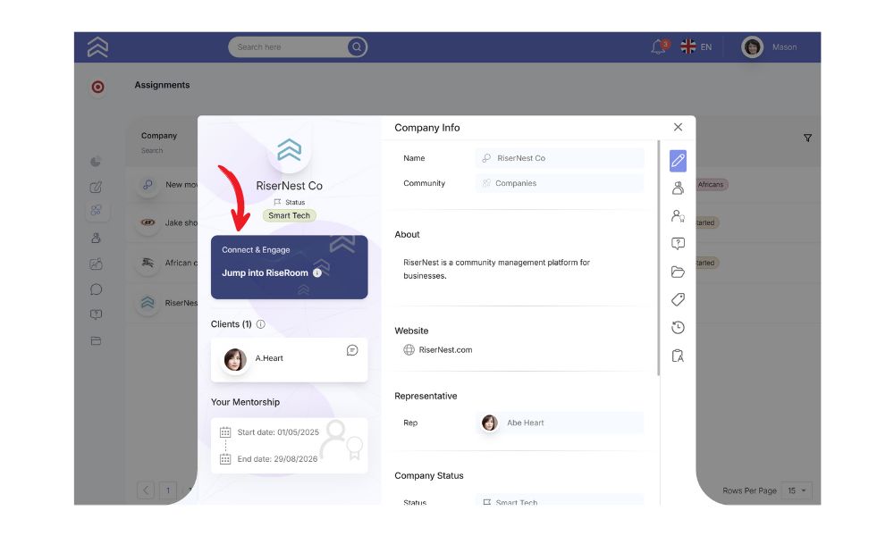
Task: Select the assignments grid sidebar icon
Action: pyautogui.click(x=96, y=210)
